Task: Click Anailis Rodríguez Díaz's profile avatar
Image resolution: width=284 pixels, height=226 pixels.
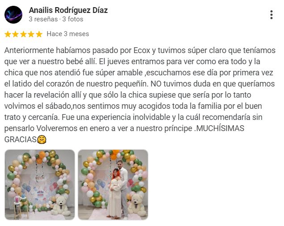Action: click(x=13, y=15)
